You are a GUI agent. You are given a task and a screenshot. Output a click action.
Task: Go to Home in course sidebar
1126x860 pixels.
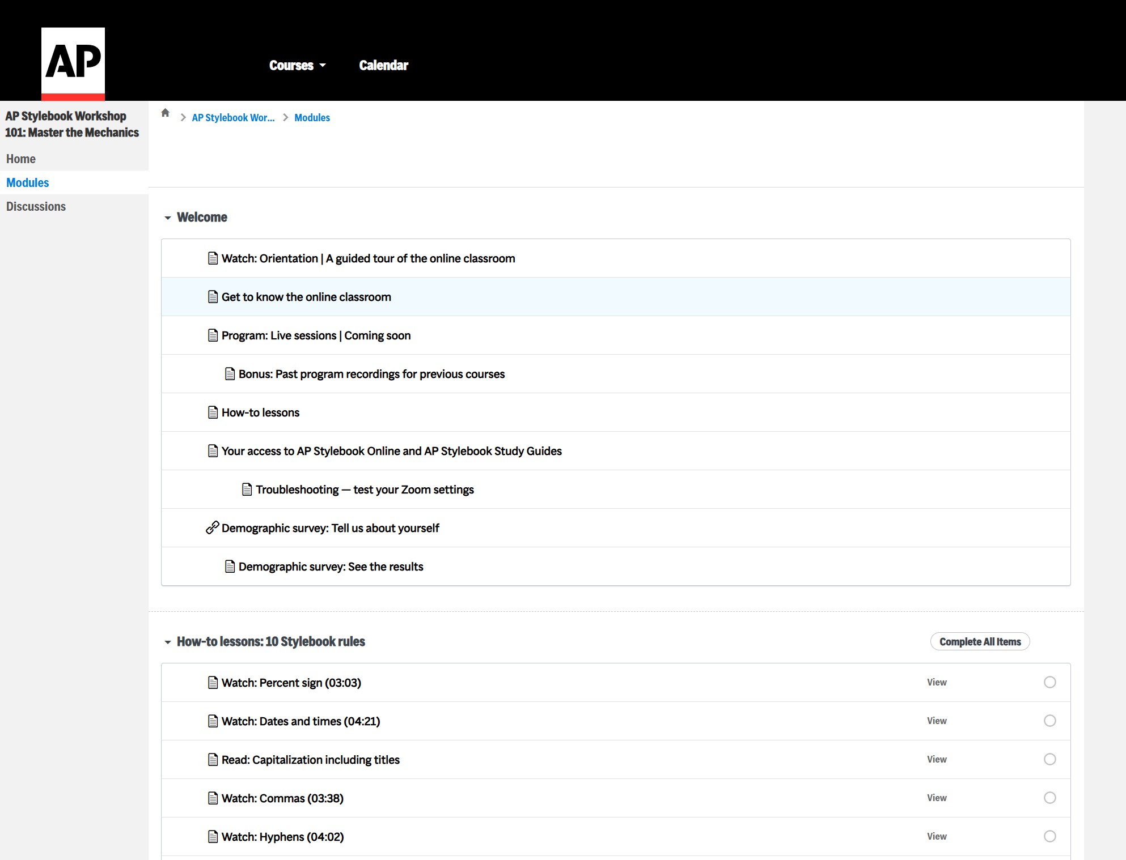21,159
